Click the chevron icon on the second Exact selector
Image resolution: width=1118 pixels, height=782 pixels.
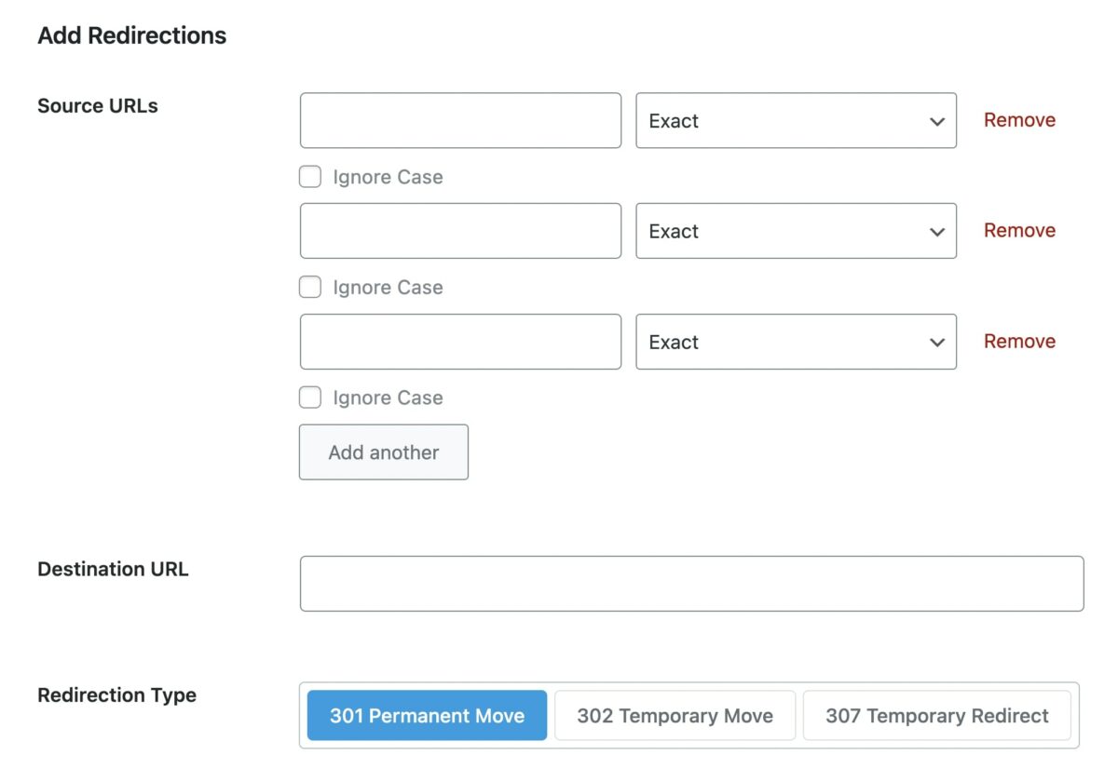937,231
